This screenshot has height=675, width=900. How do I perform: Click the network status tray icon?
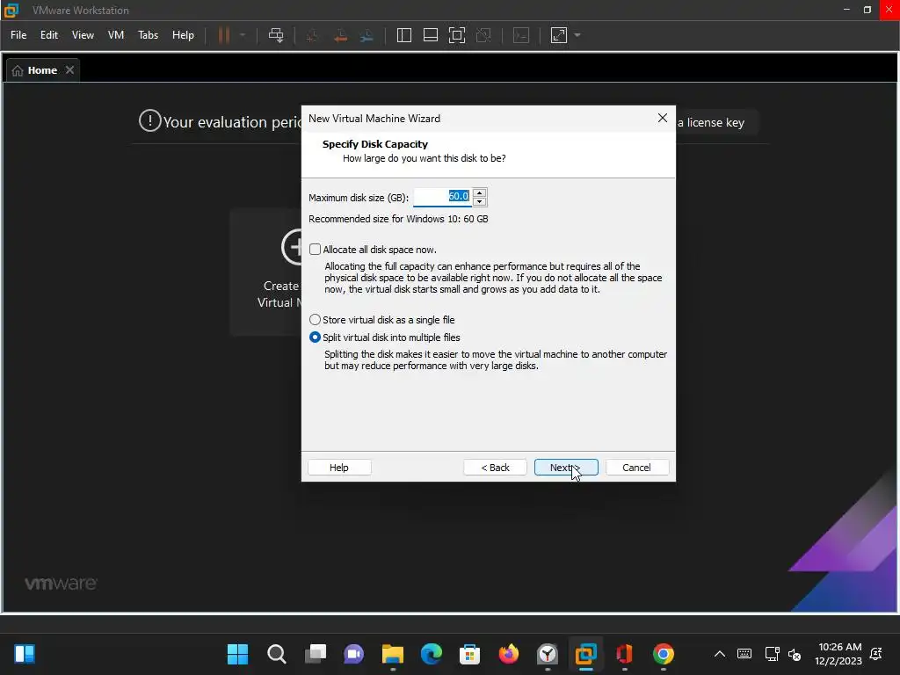[772, 654]
